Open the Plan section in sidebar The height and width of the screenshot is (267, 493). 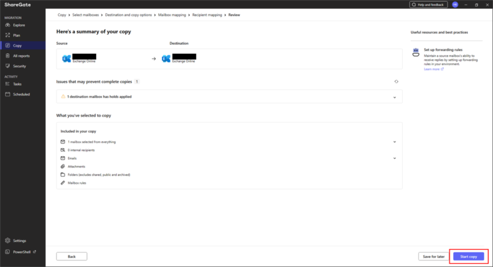tap(17, 35)
